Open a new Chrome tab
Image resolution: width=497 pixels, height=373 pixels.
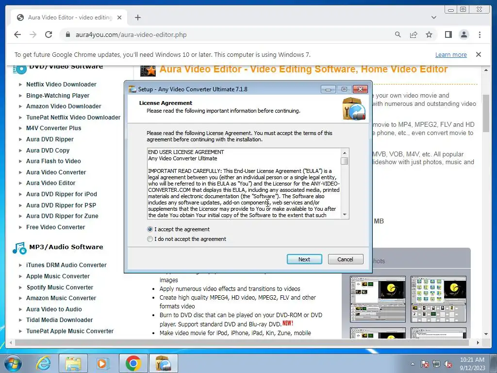click(x=137, y=17)
